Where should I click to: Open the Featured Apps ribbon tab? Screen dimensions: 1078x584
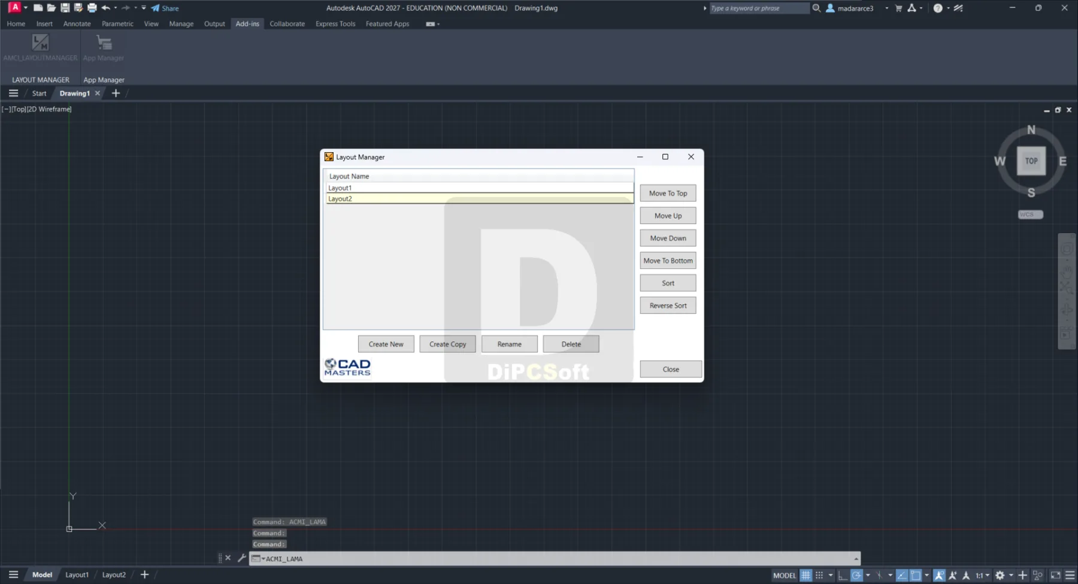click(x=387, y=24)
